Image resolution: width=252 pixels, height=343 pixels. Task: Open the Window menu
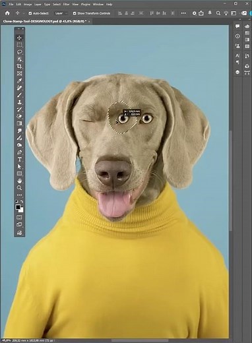[x=98, y=4]
